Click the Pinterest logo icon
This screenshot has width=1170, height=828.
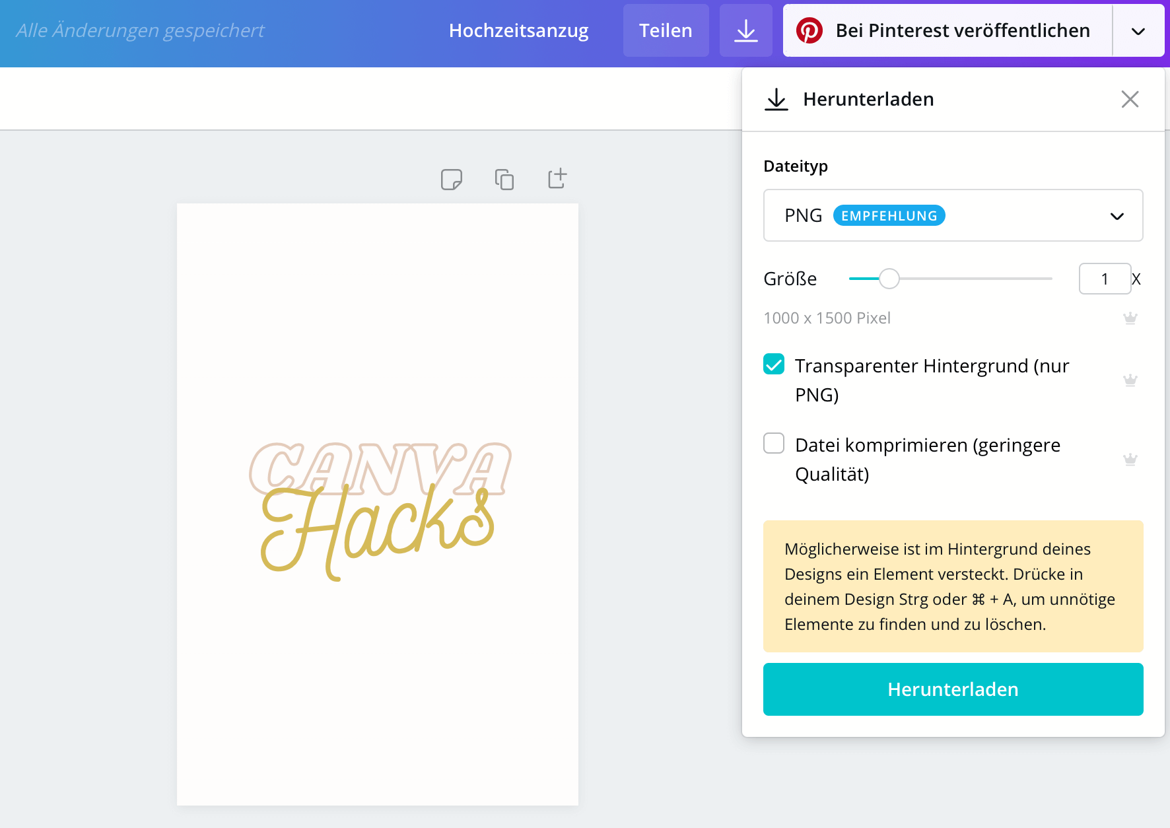point(809,30)
